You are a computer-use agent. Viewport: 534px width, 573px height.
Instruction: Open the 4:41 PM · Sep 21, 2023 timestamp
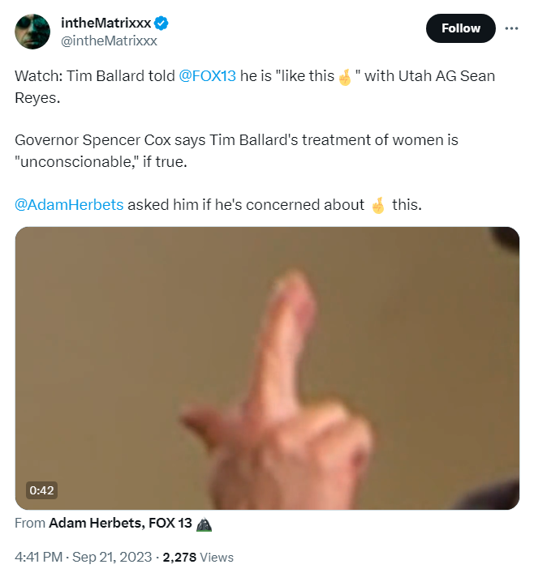83,557
